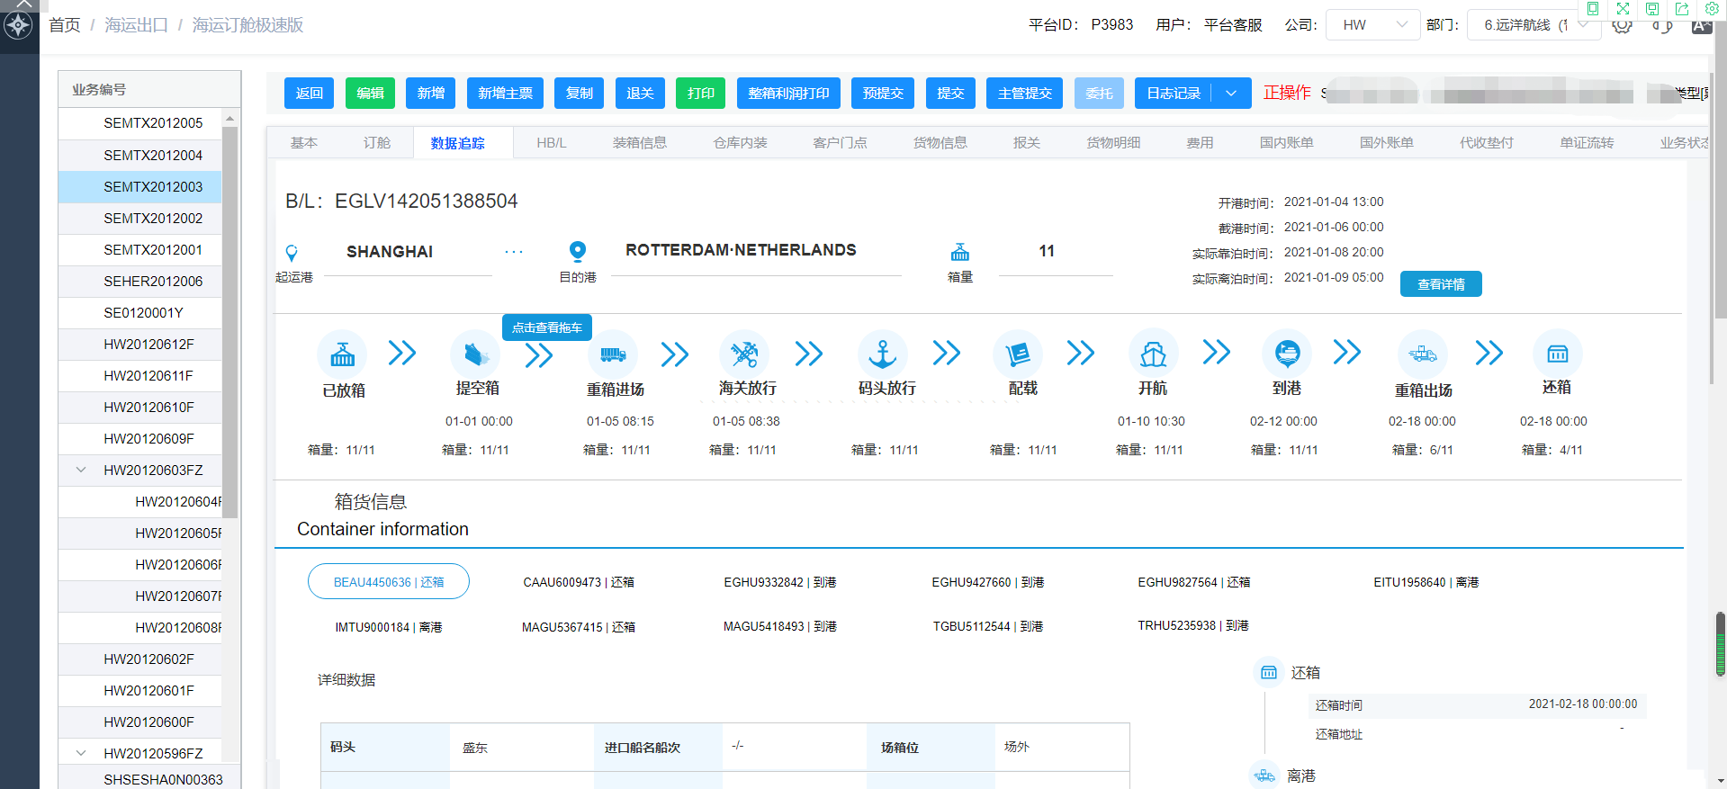Click the business list vertical scrollbar thumb

[x=230, y=322]
